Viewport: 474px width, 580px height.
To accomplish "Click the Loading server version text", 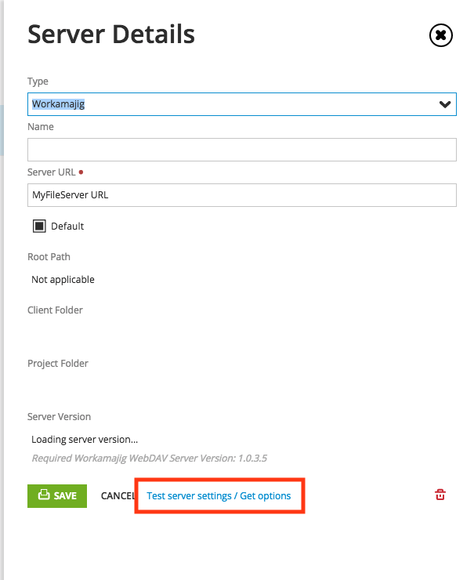I will [x=85, y=440].
